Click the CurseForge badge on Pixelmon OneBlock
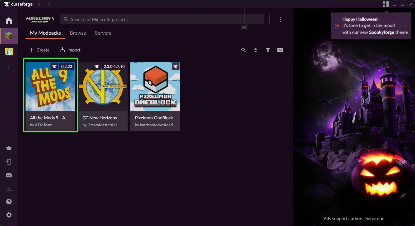This screenshot has height=226, width=415. point(176,66)
